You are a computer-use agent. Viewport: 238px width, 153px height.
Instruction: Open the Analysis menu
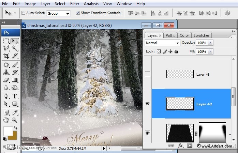click(x=91, y=4)
